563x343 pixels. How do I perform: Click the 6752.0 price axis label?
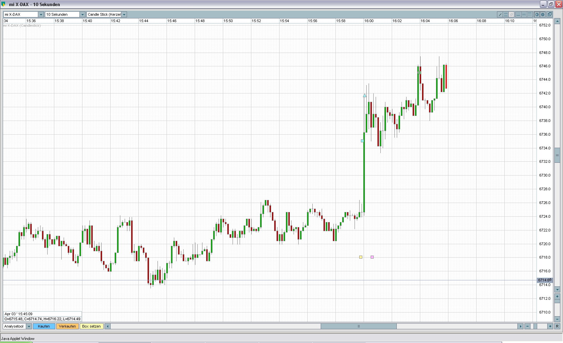[545, 25]
